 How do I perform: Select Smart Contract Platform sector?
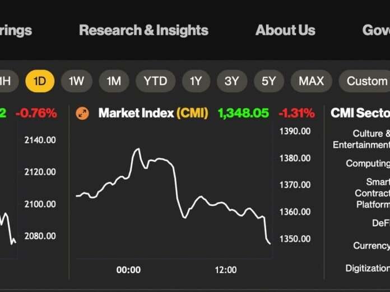click(x=373, y=193)
